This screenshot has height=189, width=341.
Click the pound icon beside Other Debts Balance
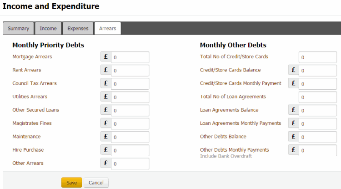293,137
